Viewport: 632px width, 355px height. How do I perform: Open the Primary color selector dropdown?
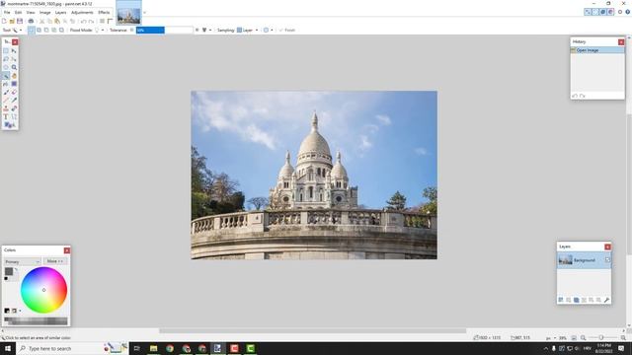click(x=22, y=261)
